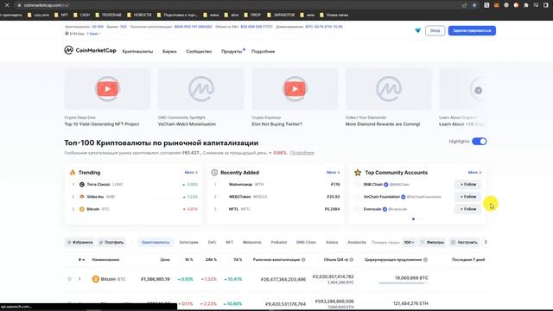Open the Продукты nav menu

[232, 52]
